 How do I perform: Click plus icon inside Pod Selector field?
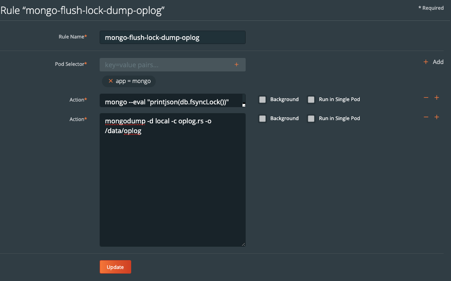click(x=236, y=64)
